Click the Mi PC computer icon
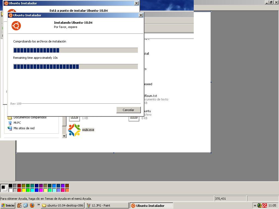This screenshot has height=209, width=279. [x=10, y=123]
